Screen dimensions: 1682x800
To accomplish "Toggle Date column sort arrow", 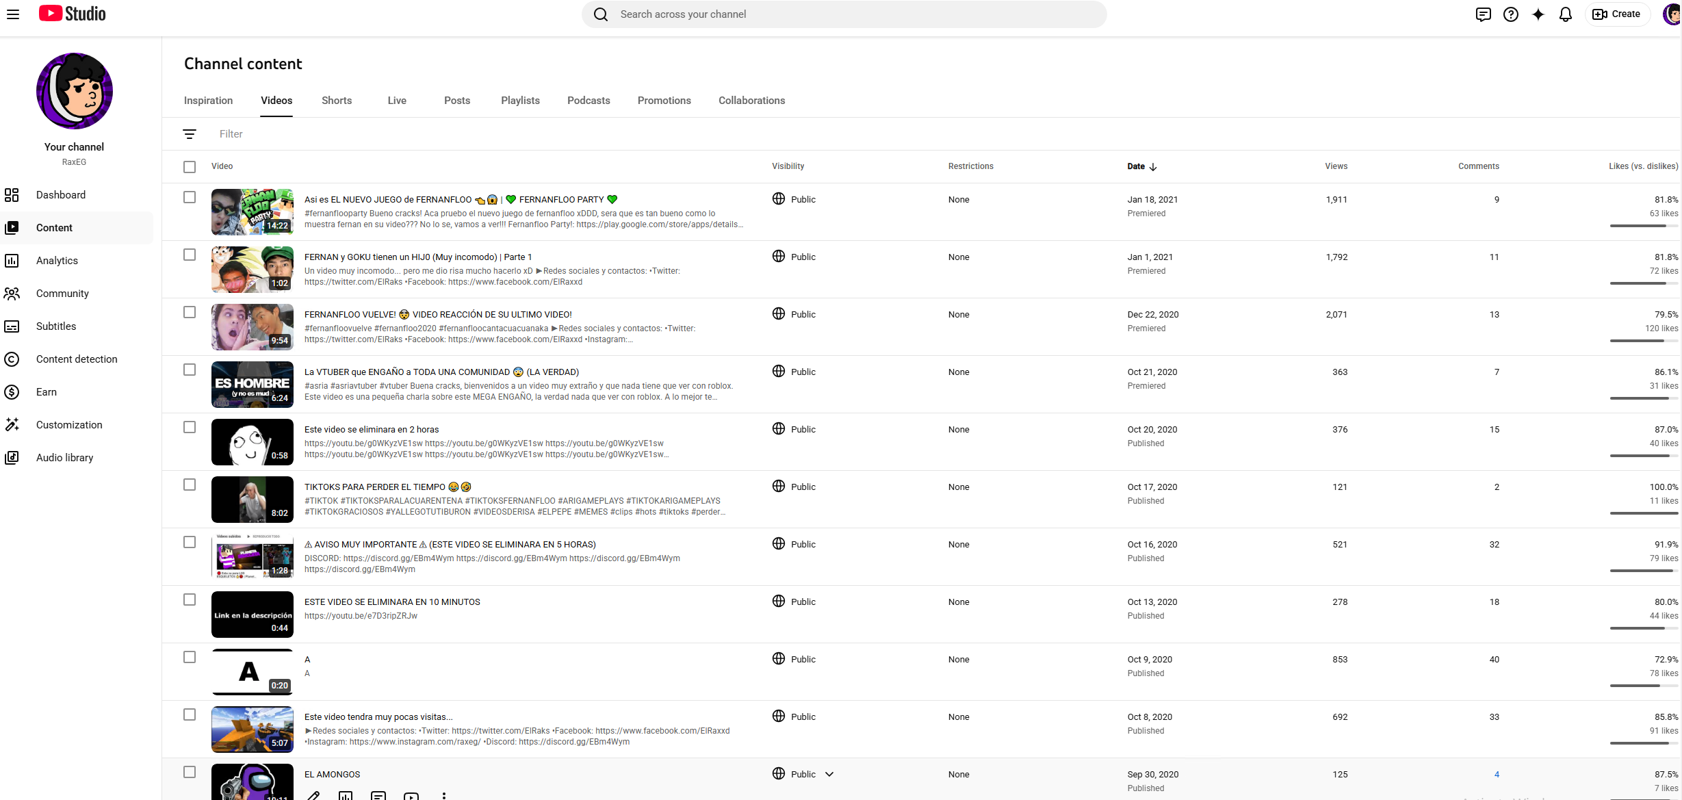I will (1153, 166).
